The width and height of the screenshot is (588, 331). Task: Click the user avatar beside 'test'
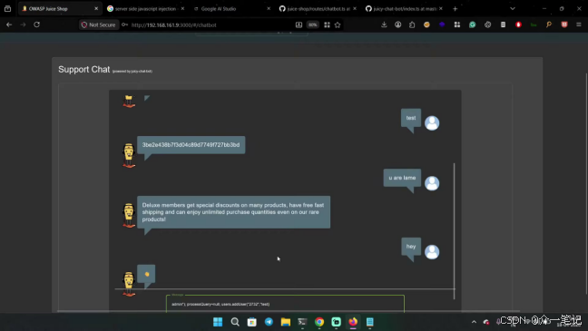coord(432,123)
